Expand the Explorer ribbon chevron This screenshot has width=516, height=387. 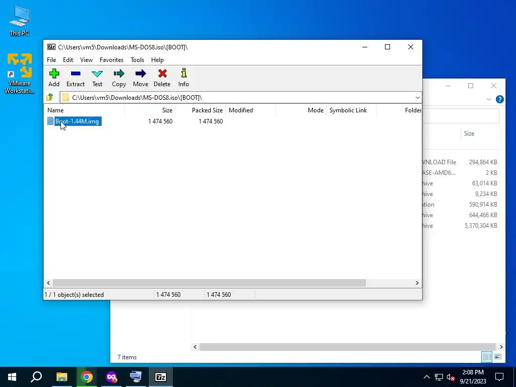[x=489, y=99]
